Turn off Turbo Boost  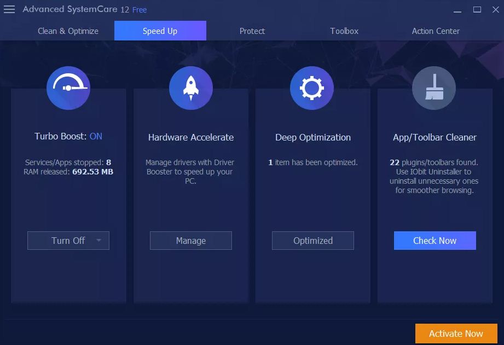pyautogui.click(x=68, y=241)
